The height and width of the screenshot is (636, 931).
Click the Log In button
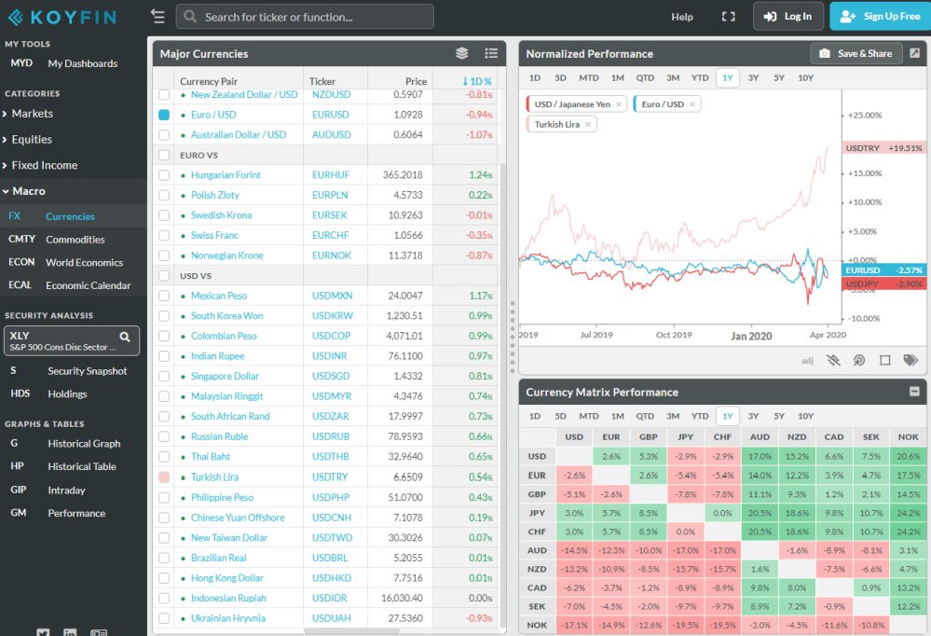788,16
